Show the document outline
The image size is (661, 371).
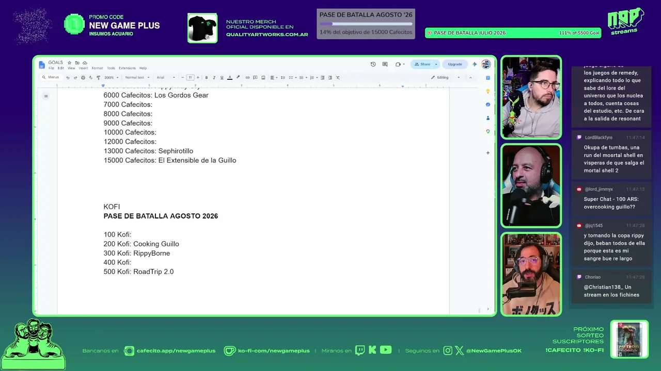point(46,96)
